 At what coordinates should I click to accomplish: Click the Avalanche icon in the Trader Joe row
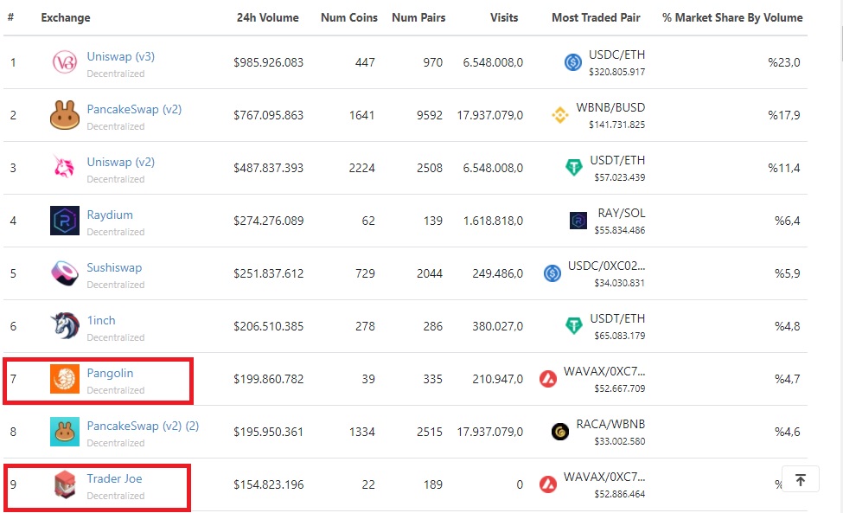[548, 484]
